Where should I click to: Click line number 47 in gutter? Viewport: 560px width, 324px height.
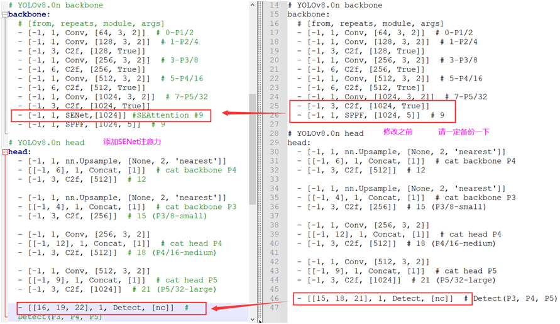tap(274, 308)
